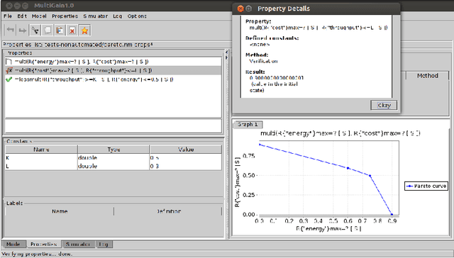Click the x-axis label R{"energy"}max=?
The width and height of the screenshot is (454, 258).
tap(328, 228)
